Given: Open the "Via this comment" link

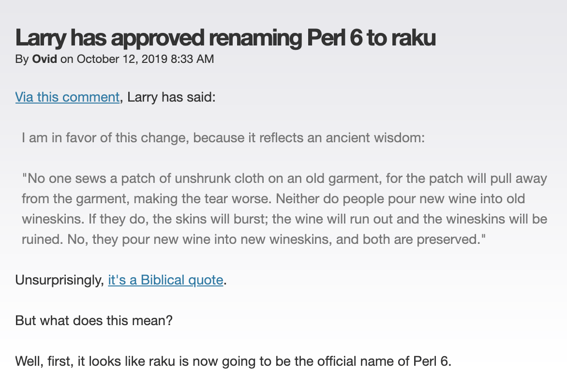Looking at the screenshot, I should pos(67,97).
